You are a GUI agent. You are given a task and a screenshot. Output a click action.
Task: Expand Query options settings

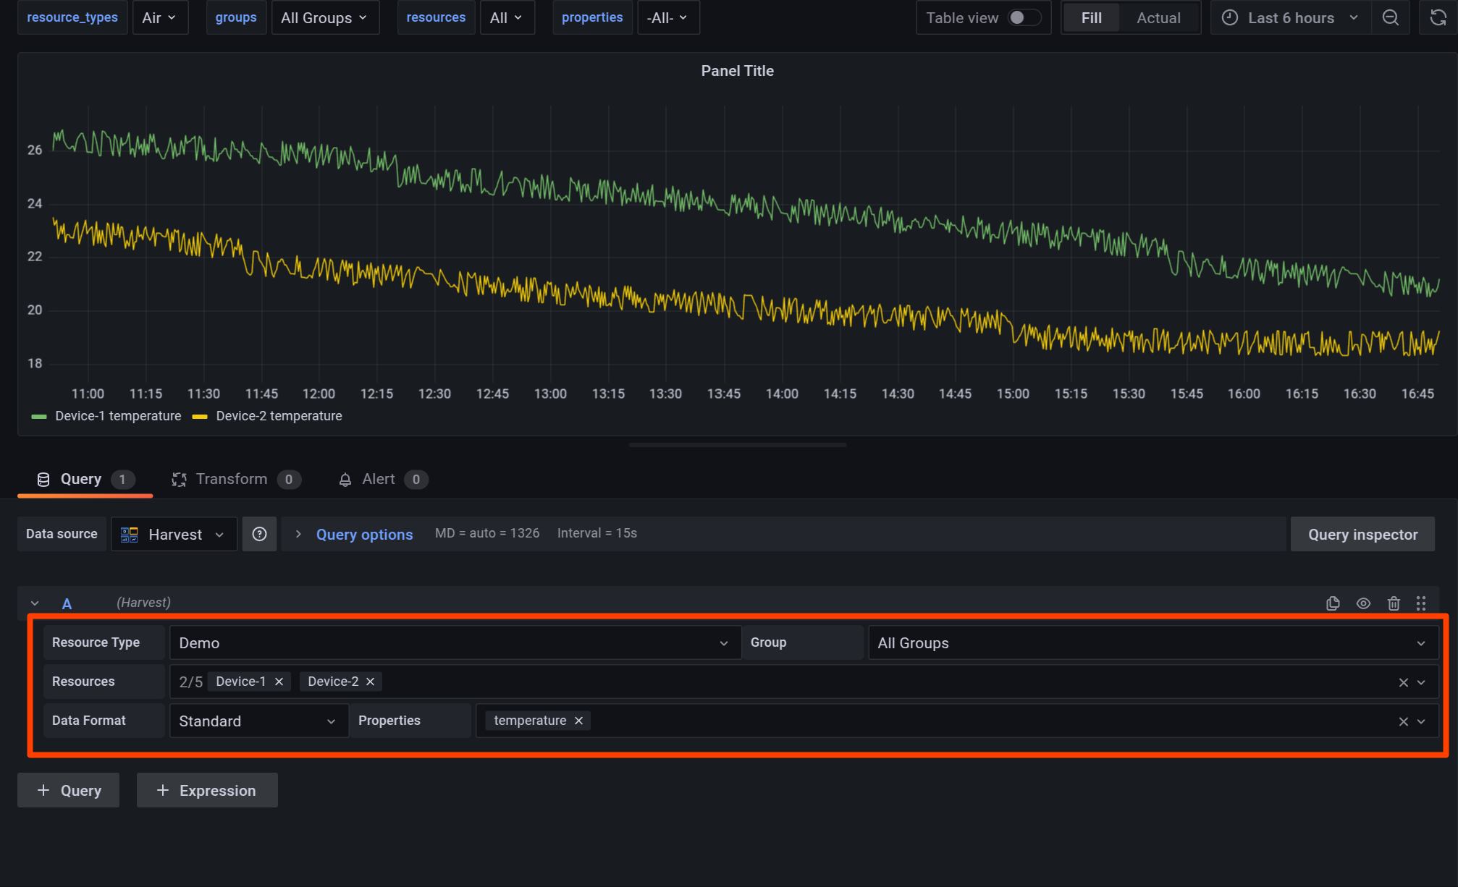point(364,534)
